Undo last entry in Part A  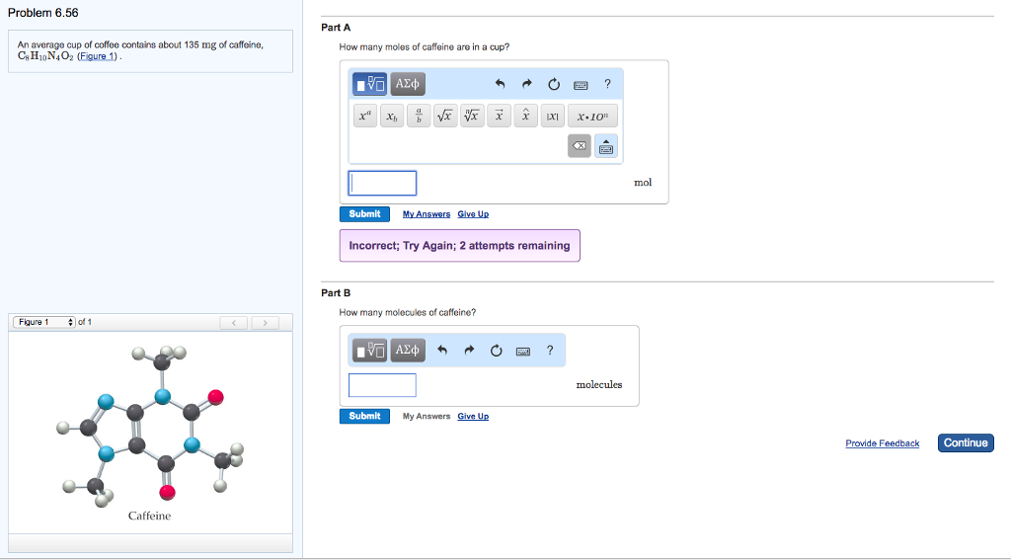tap(501, 83)
